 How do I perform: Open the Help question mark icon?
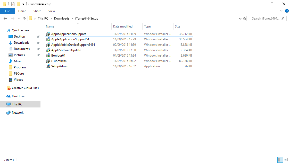287,11
